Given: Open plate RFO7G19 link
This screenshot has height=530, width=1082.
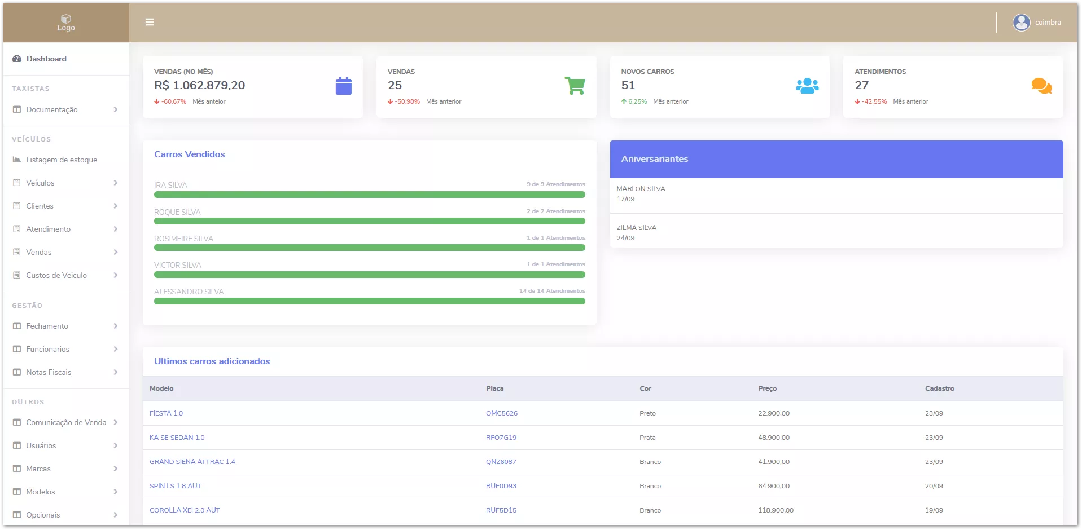Looking at the screenshot, I should [501, 438].
